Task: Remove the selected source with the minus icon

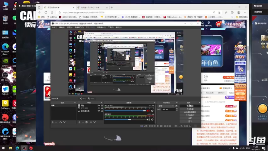Action: click(83, 122)
